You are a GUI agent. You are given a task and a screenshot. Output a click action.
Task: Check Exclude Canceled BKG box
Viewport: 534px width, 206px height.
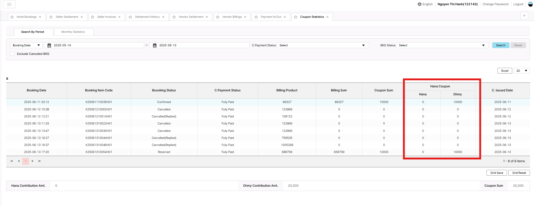click(13, 54)
